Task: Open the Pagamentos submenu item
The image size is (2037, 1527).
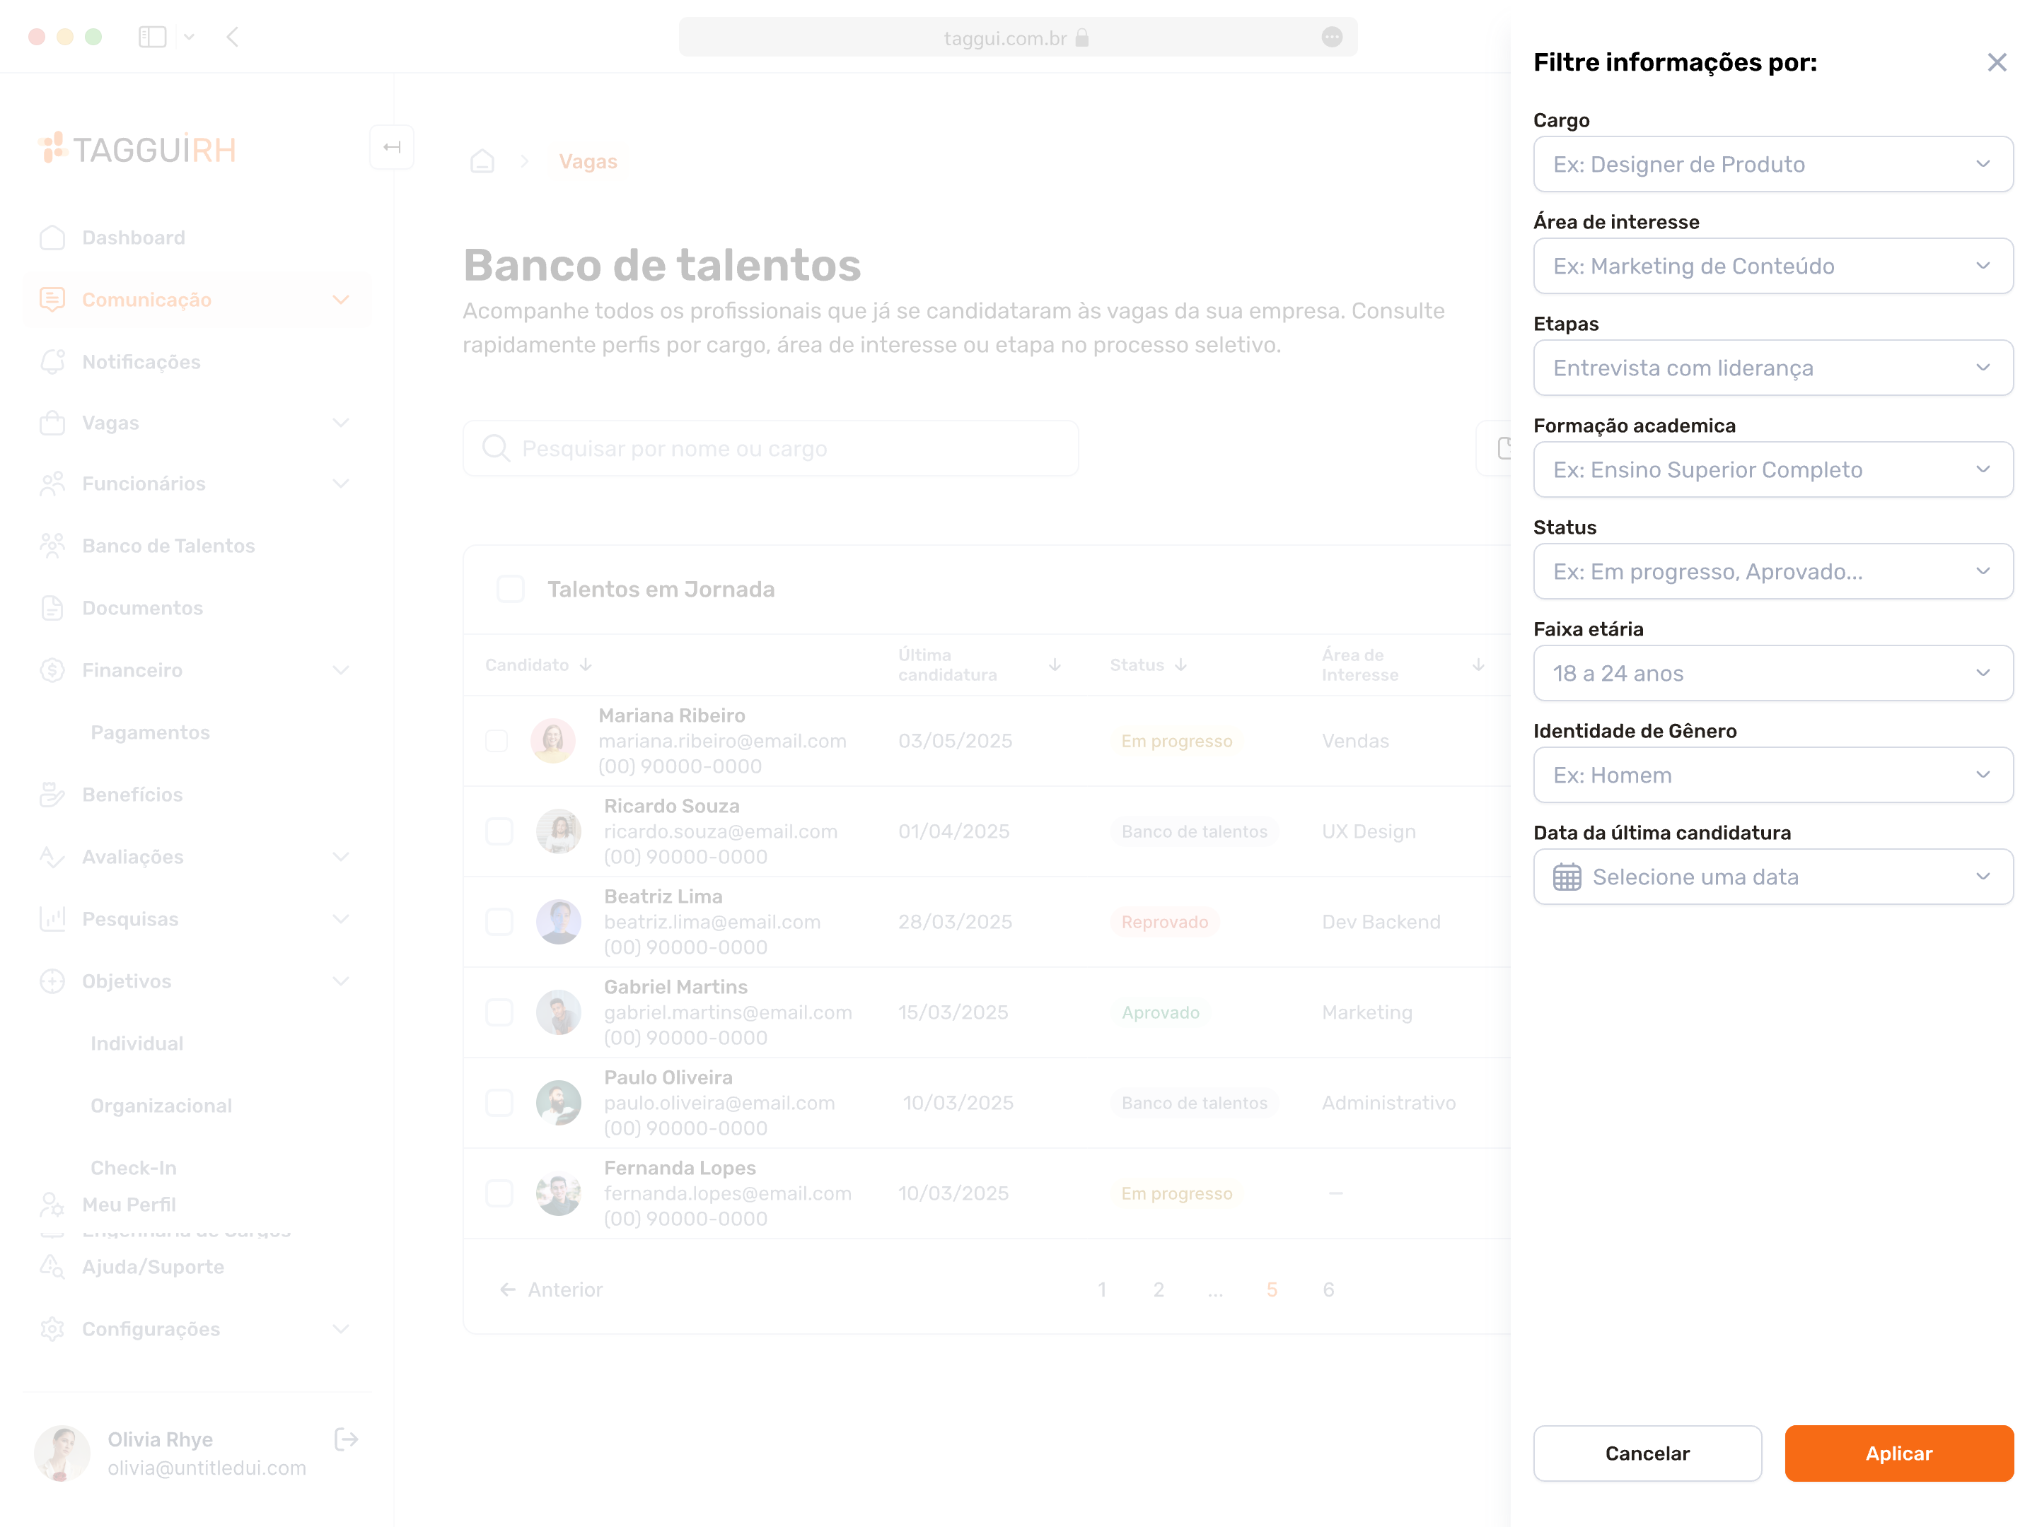Action: pos(150,732)
